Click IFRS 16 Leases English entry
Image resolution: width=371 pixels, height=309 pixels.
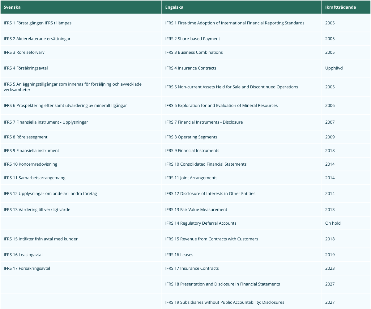[179, 255]
